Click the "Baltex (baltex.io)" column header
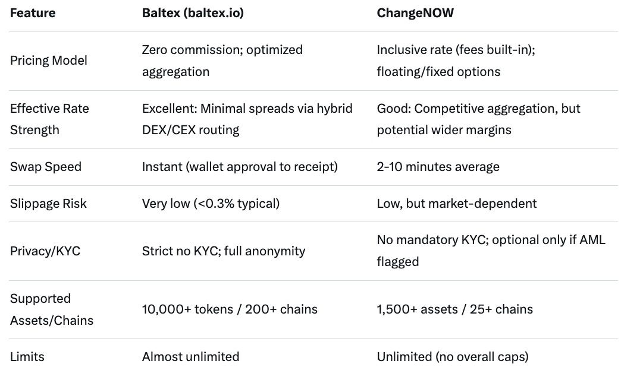 click(x=193, y=13)
